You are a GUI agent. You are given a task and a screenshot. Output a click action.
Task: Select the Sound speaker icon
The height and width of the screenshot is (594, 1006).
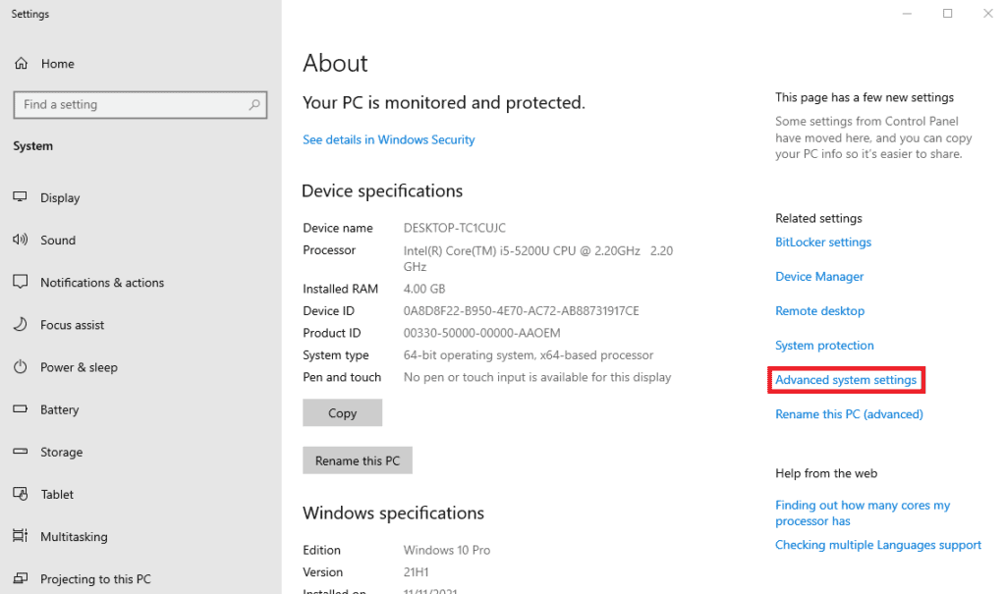21,240
